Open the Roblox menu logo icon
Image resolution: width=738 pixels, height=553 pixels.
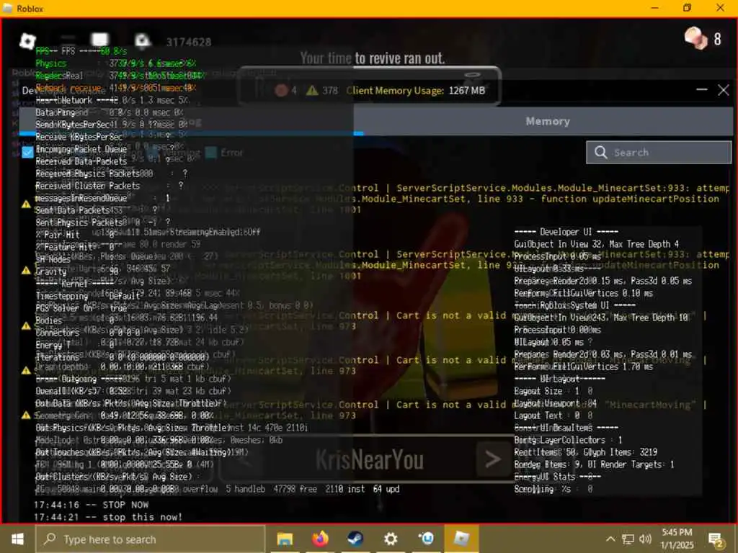point(27,41)
